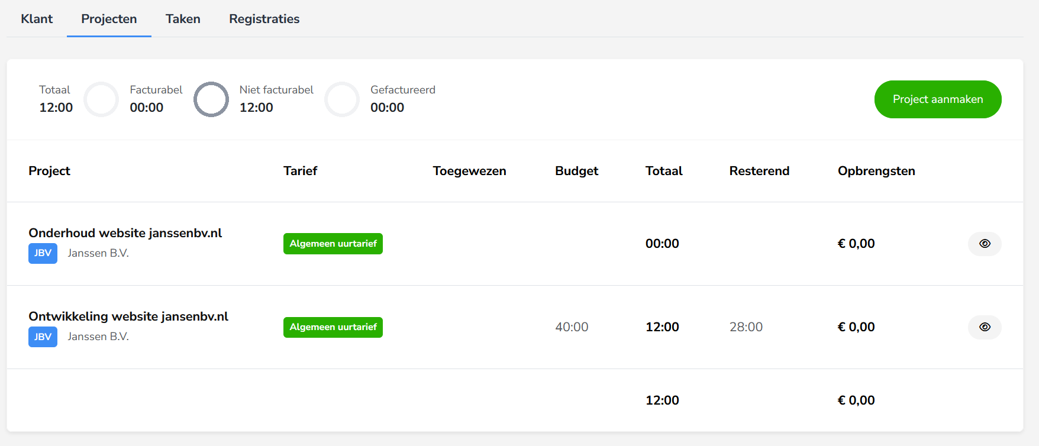This screenshot has width=1039, height=446.
Task: Open the Algemeen uurtarief tag on Onderhoud website
Action: pyautogui.click(x=333, y=243)
